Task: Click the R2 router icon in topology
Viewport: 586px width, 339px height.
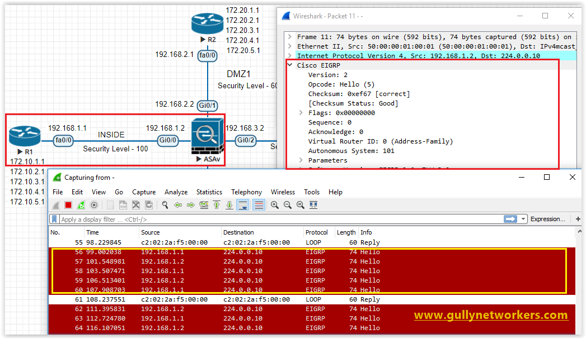Action: (x=207, y=23)
